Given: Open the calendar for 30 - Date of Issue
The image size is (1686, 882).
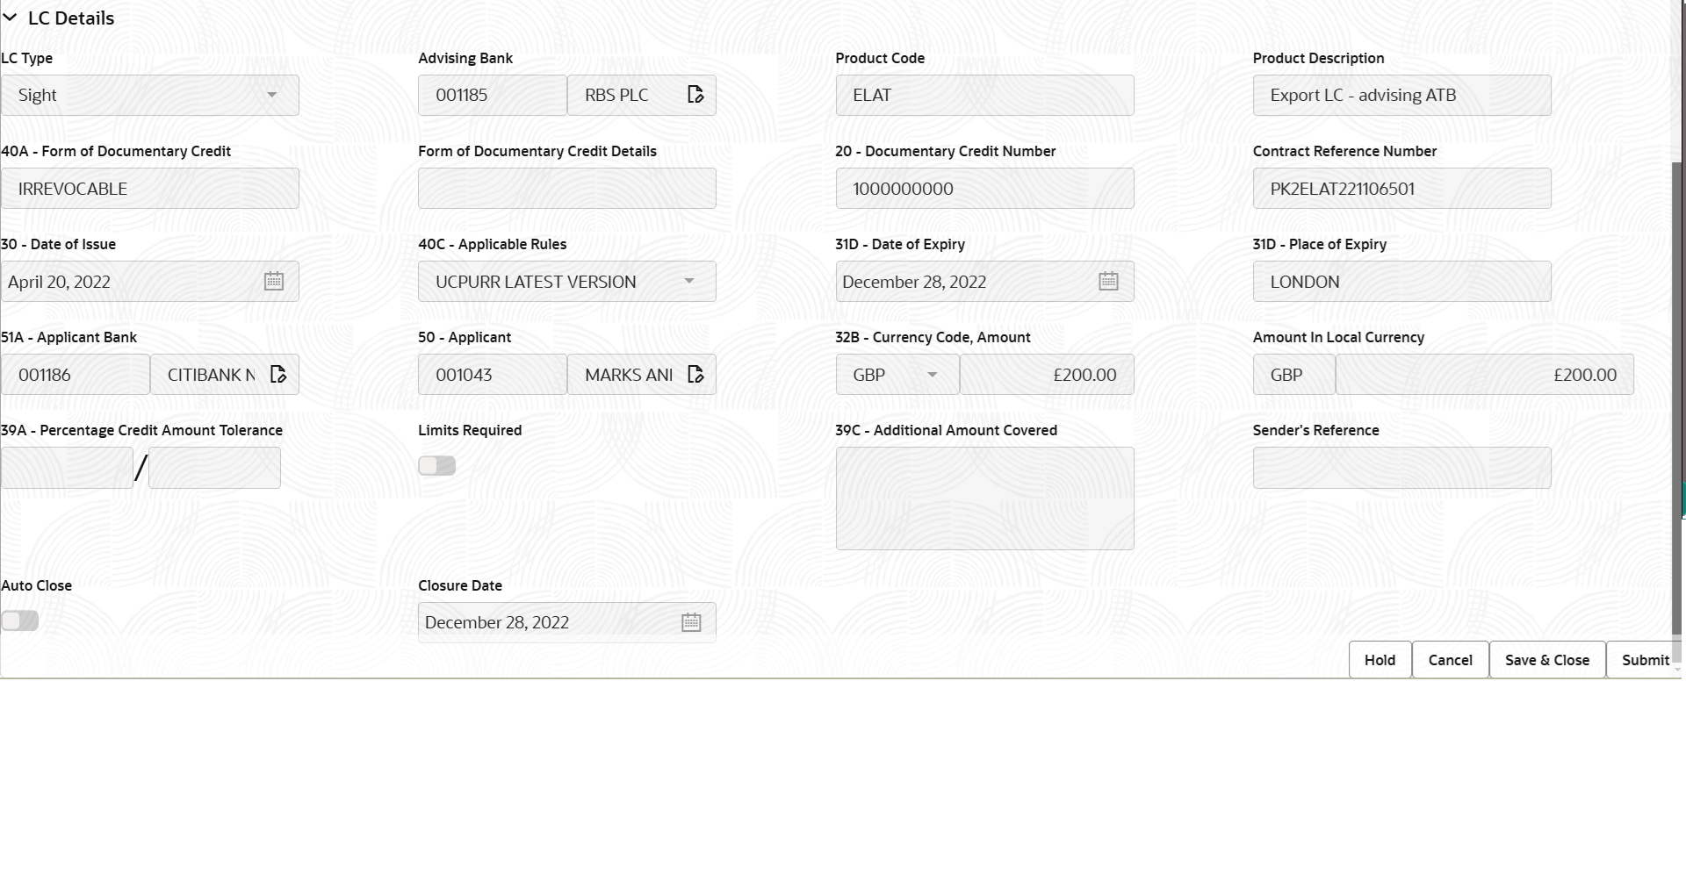Looking at the screenshot, I should coord(273,281).
